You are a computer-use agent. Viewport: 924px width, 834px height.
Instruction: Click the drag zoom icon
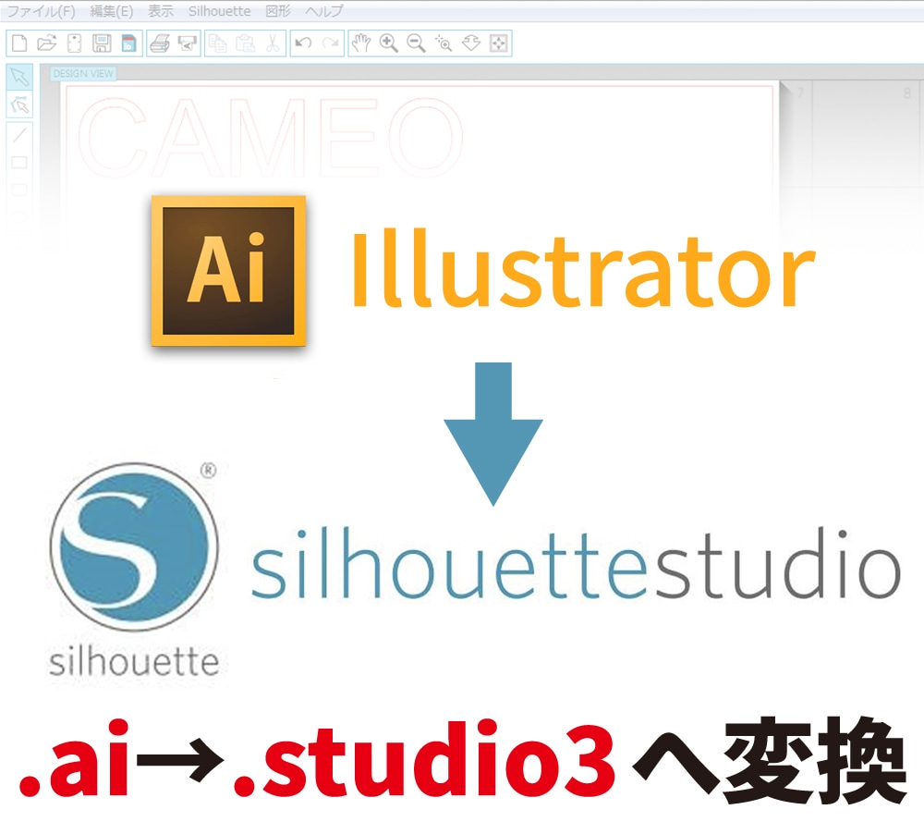coord(471,43)
